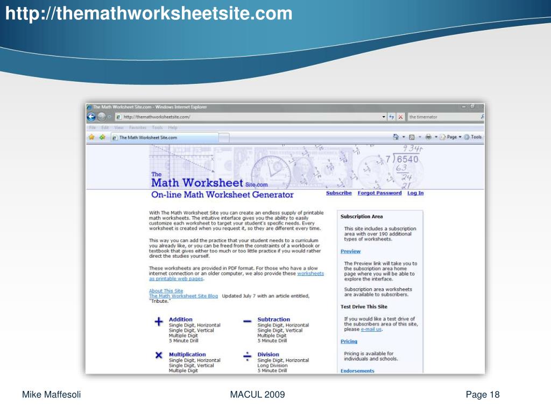Open the Tools menu in menu bar
This screenshot has height=413, width=551.
point(157,127)
